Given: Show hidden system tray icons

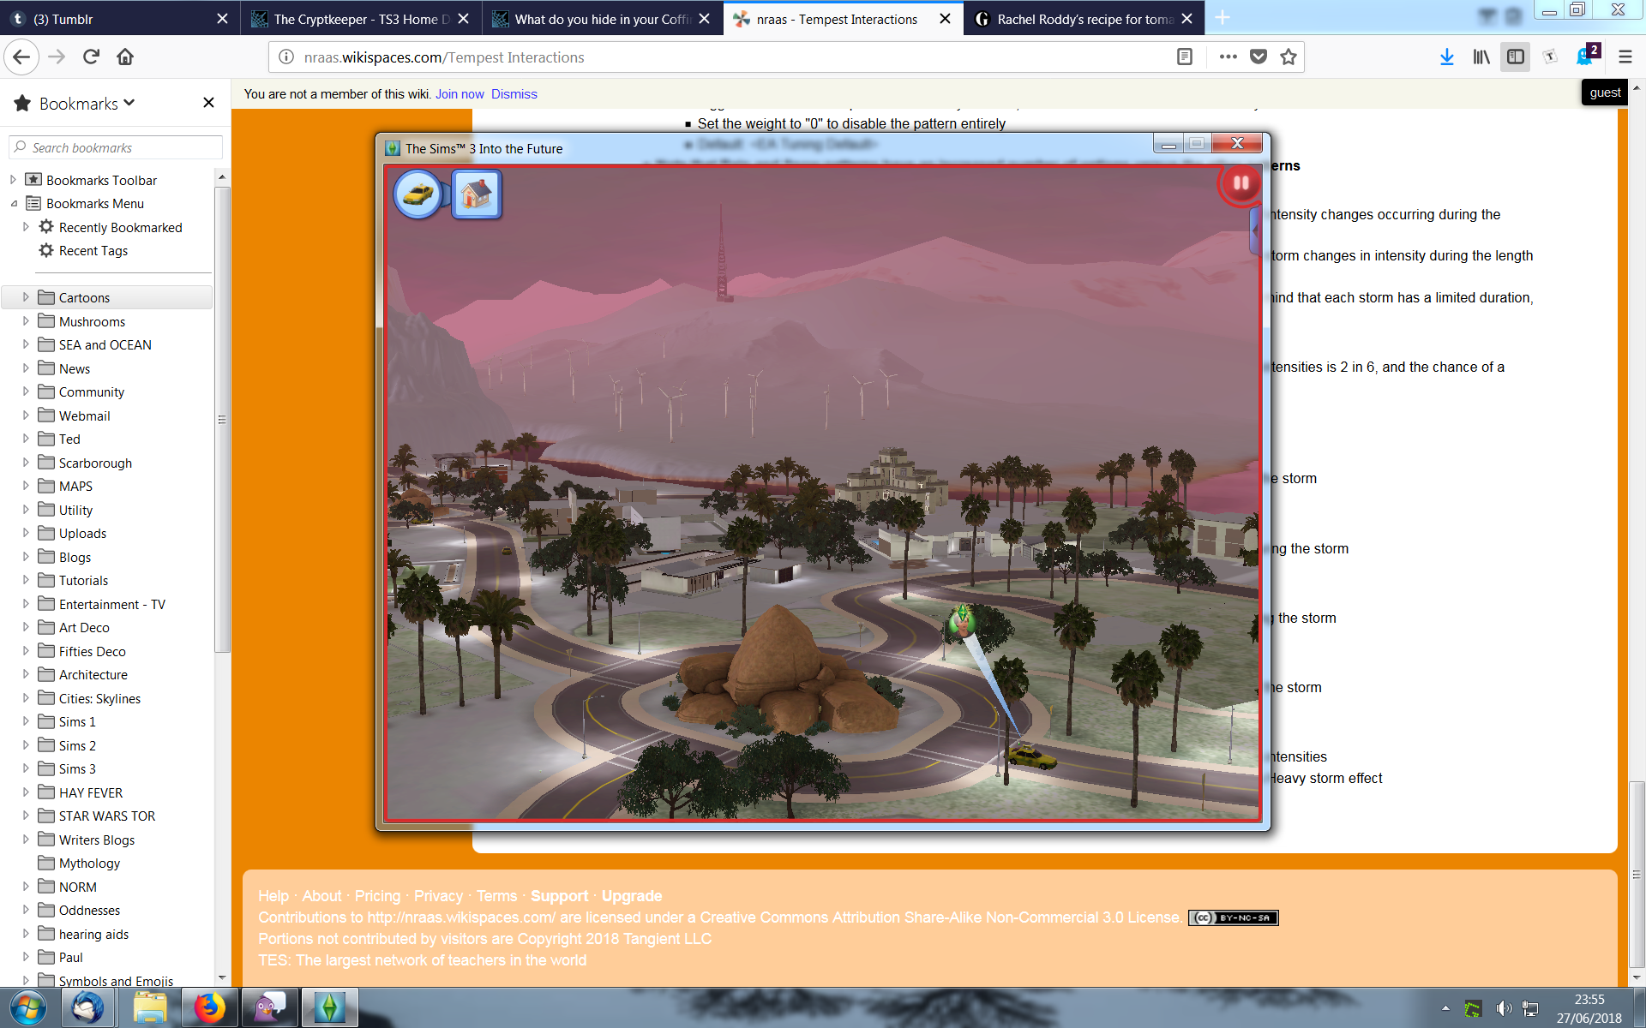Looking at the screenshot, I should (1445, 1008).
